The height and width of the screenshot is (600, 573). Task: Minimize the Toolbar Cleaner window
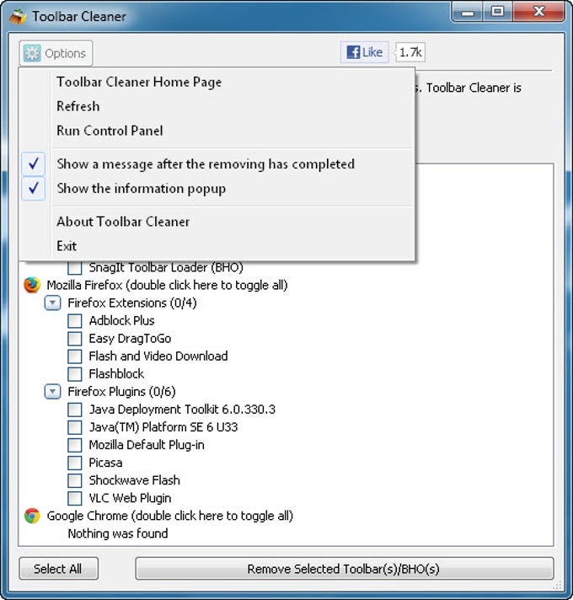pyautogui.click(x=468, y=12)
